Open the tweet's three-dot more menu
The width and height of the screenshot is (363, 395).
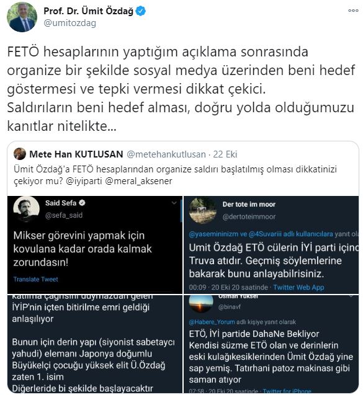(353, 11)
